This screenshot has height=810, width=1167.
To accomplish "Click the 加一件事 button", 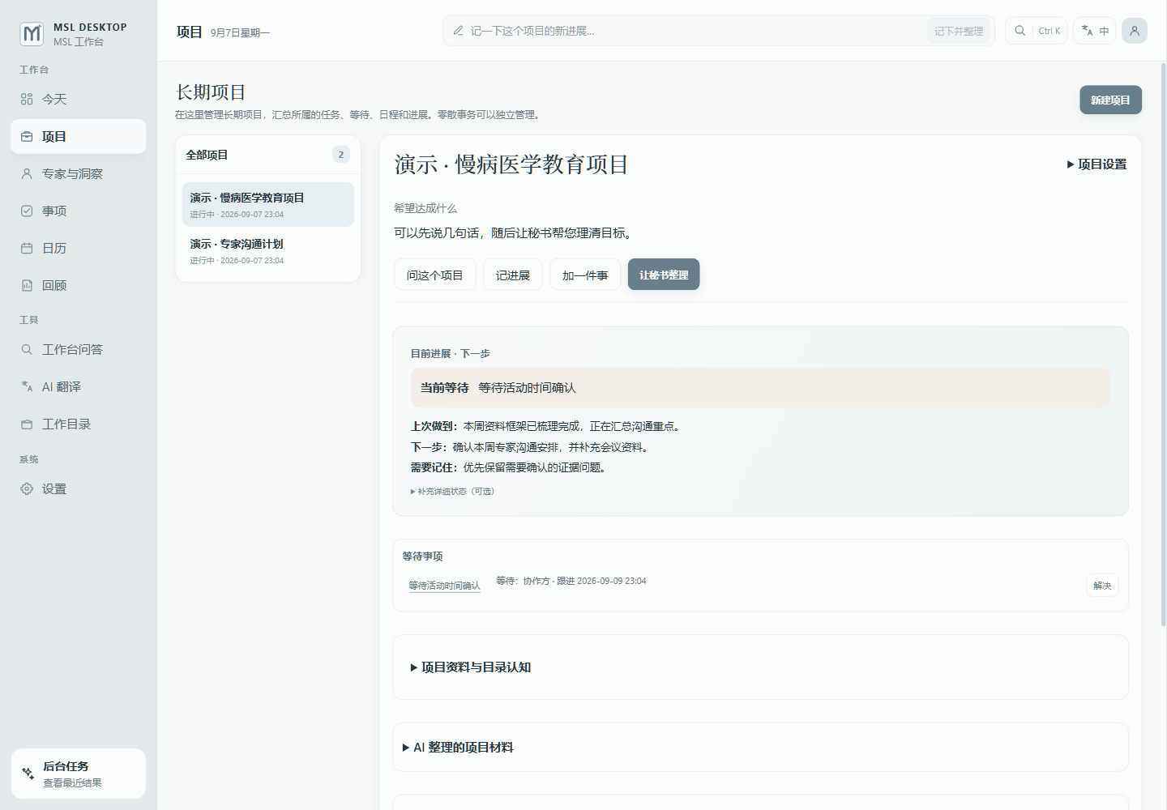I will pyautogui.click(x=585, y=275).
